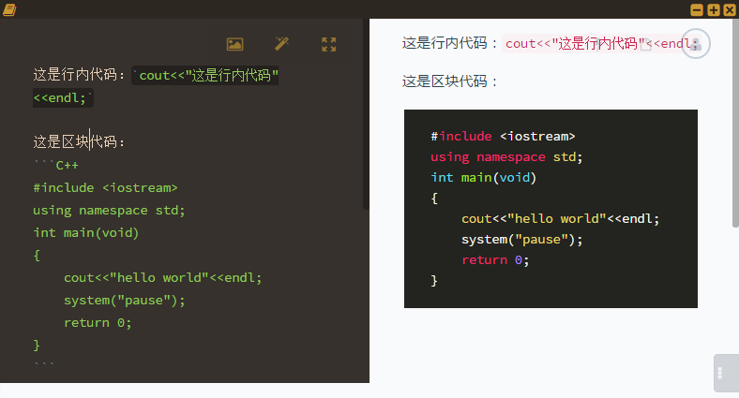
Task: Minimize the window with the yellow minus button
Action: tap(697, 9)
